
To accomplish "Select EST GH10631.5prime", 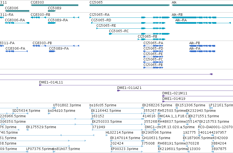I will pyautogui.click(x=156, y=138).
